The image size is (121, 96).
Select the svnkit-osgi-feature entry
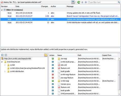[68, 75]
